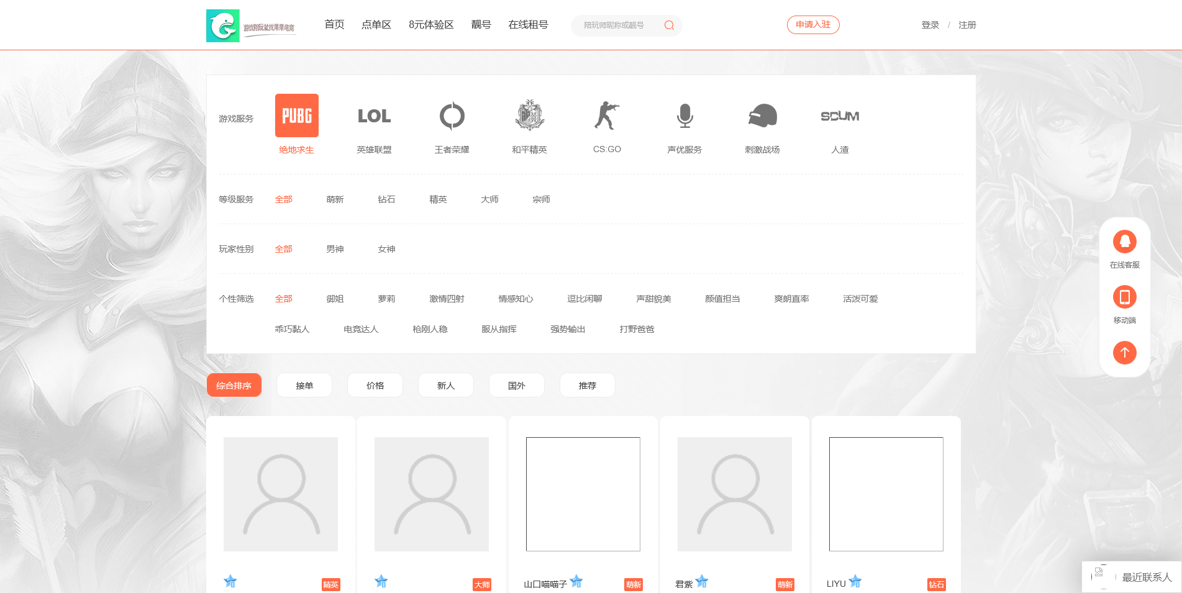Select 全部 under 玩家性别
The width and height of the screenshot is (1182, 593).
click(284, 249)
